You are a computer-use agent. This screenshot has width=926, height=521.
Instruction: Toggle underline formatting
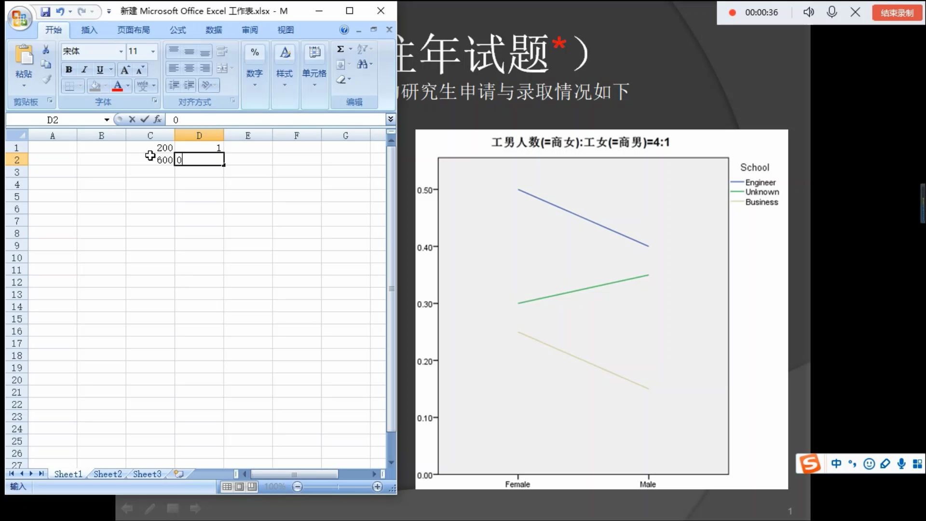click(x=100, y=70)
